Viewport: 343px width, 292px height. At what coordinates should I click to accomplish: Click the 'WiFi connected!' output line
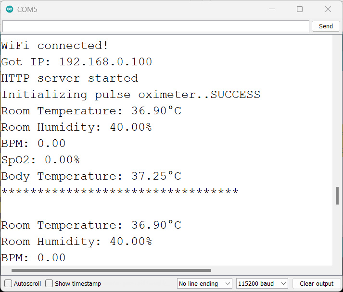coord(55,46)
